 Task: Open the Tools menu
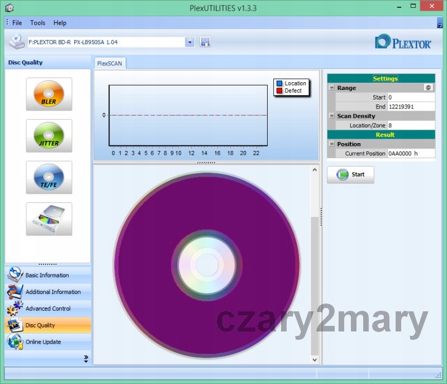(38, 23)
